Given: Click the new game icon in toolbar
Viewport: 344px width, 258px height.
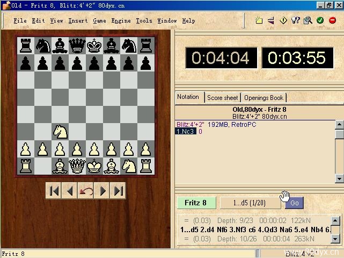Looking at the screenshot, I should (259, 20).
